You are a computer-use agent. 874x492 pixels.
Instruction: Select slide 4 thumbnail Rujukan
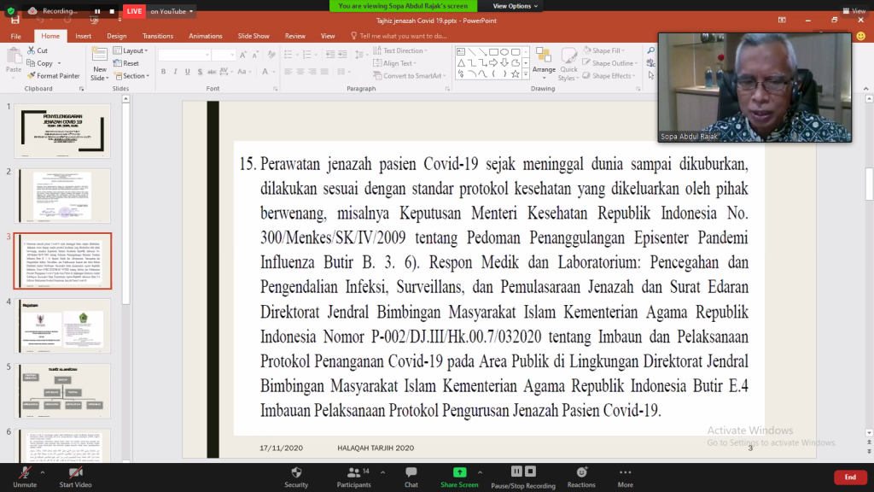(62, 325)
